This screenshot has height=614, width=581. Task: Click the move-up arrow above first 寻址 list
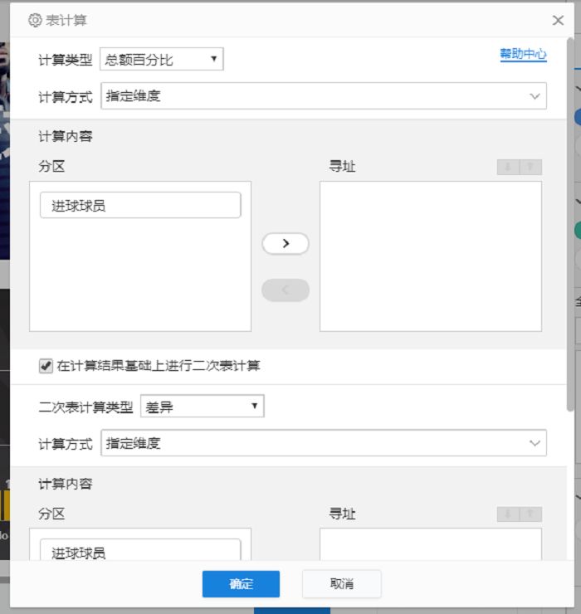tap(531, 168)
